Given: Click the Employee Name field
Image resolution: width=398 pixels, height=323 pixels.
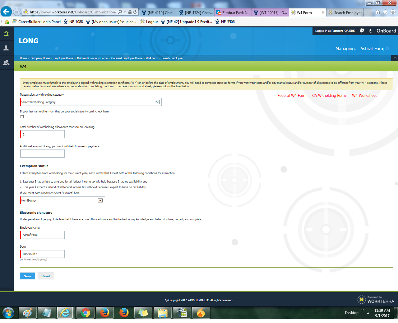Looking at the screenshot, I should [42, 235].
